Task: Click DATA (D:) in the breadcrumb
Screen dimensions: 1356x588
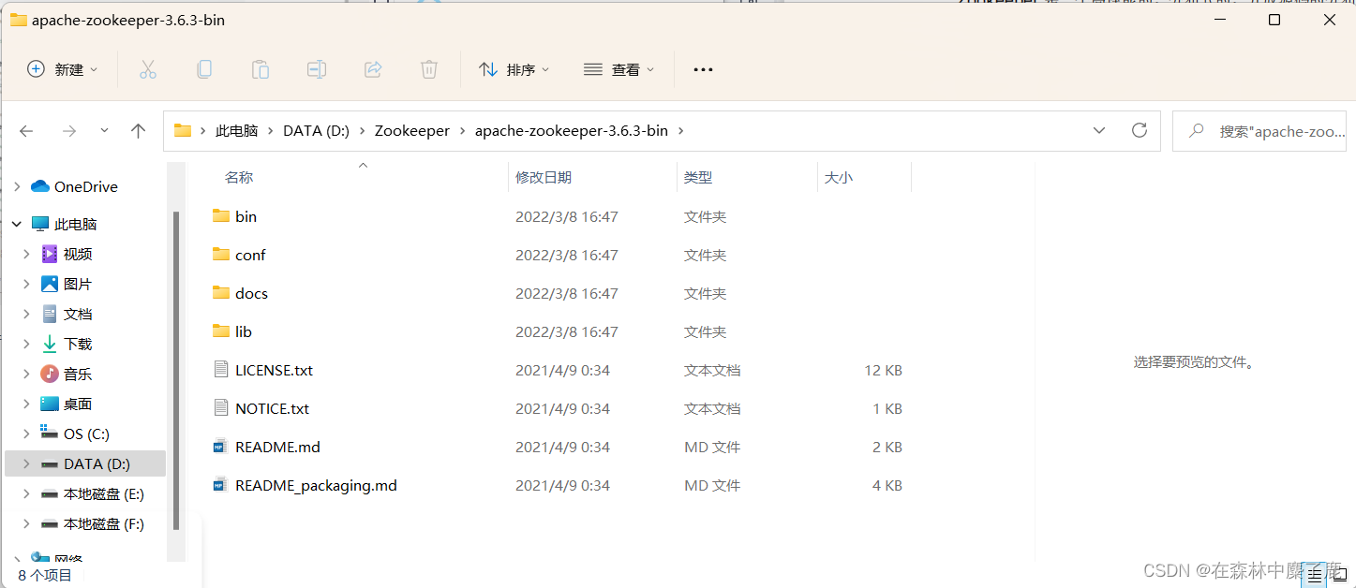Action: pyautogui.click(x=316, y=131)
